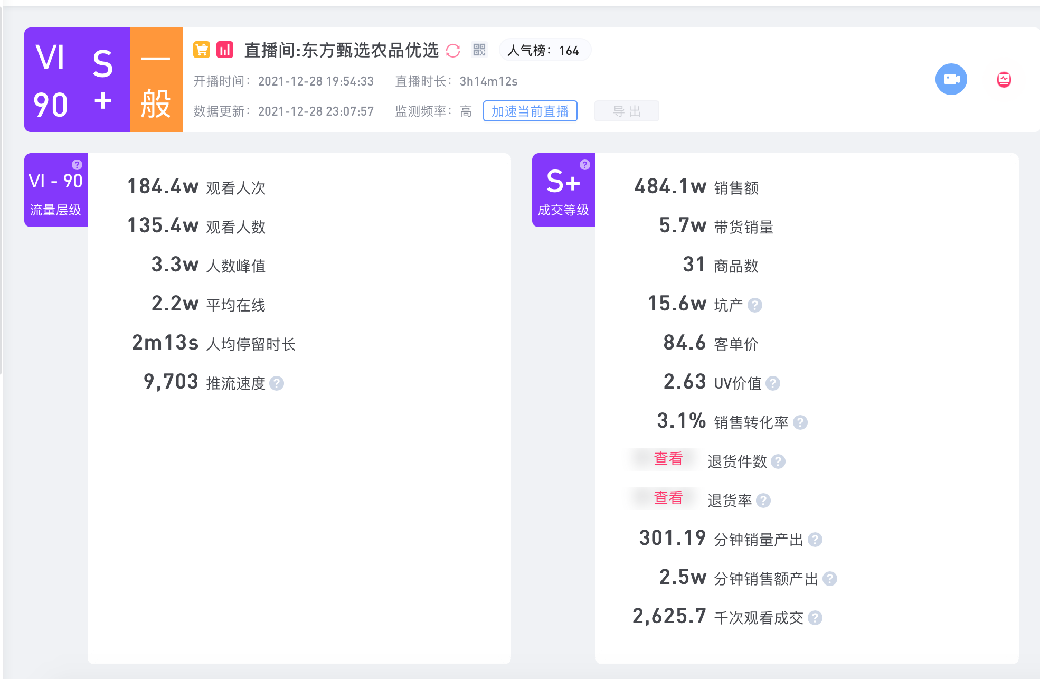1040x679 pixels.
Task: Click the help icon next to 坑产
Action: coord(755,305)
